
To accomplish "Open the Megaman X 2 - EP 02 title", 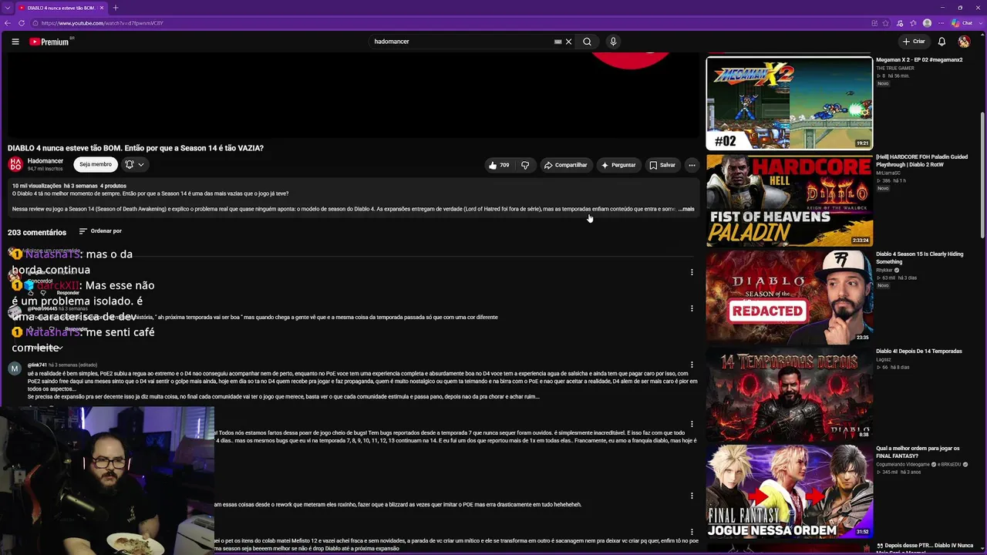I will [919, 60].
